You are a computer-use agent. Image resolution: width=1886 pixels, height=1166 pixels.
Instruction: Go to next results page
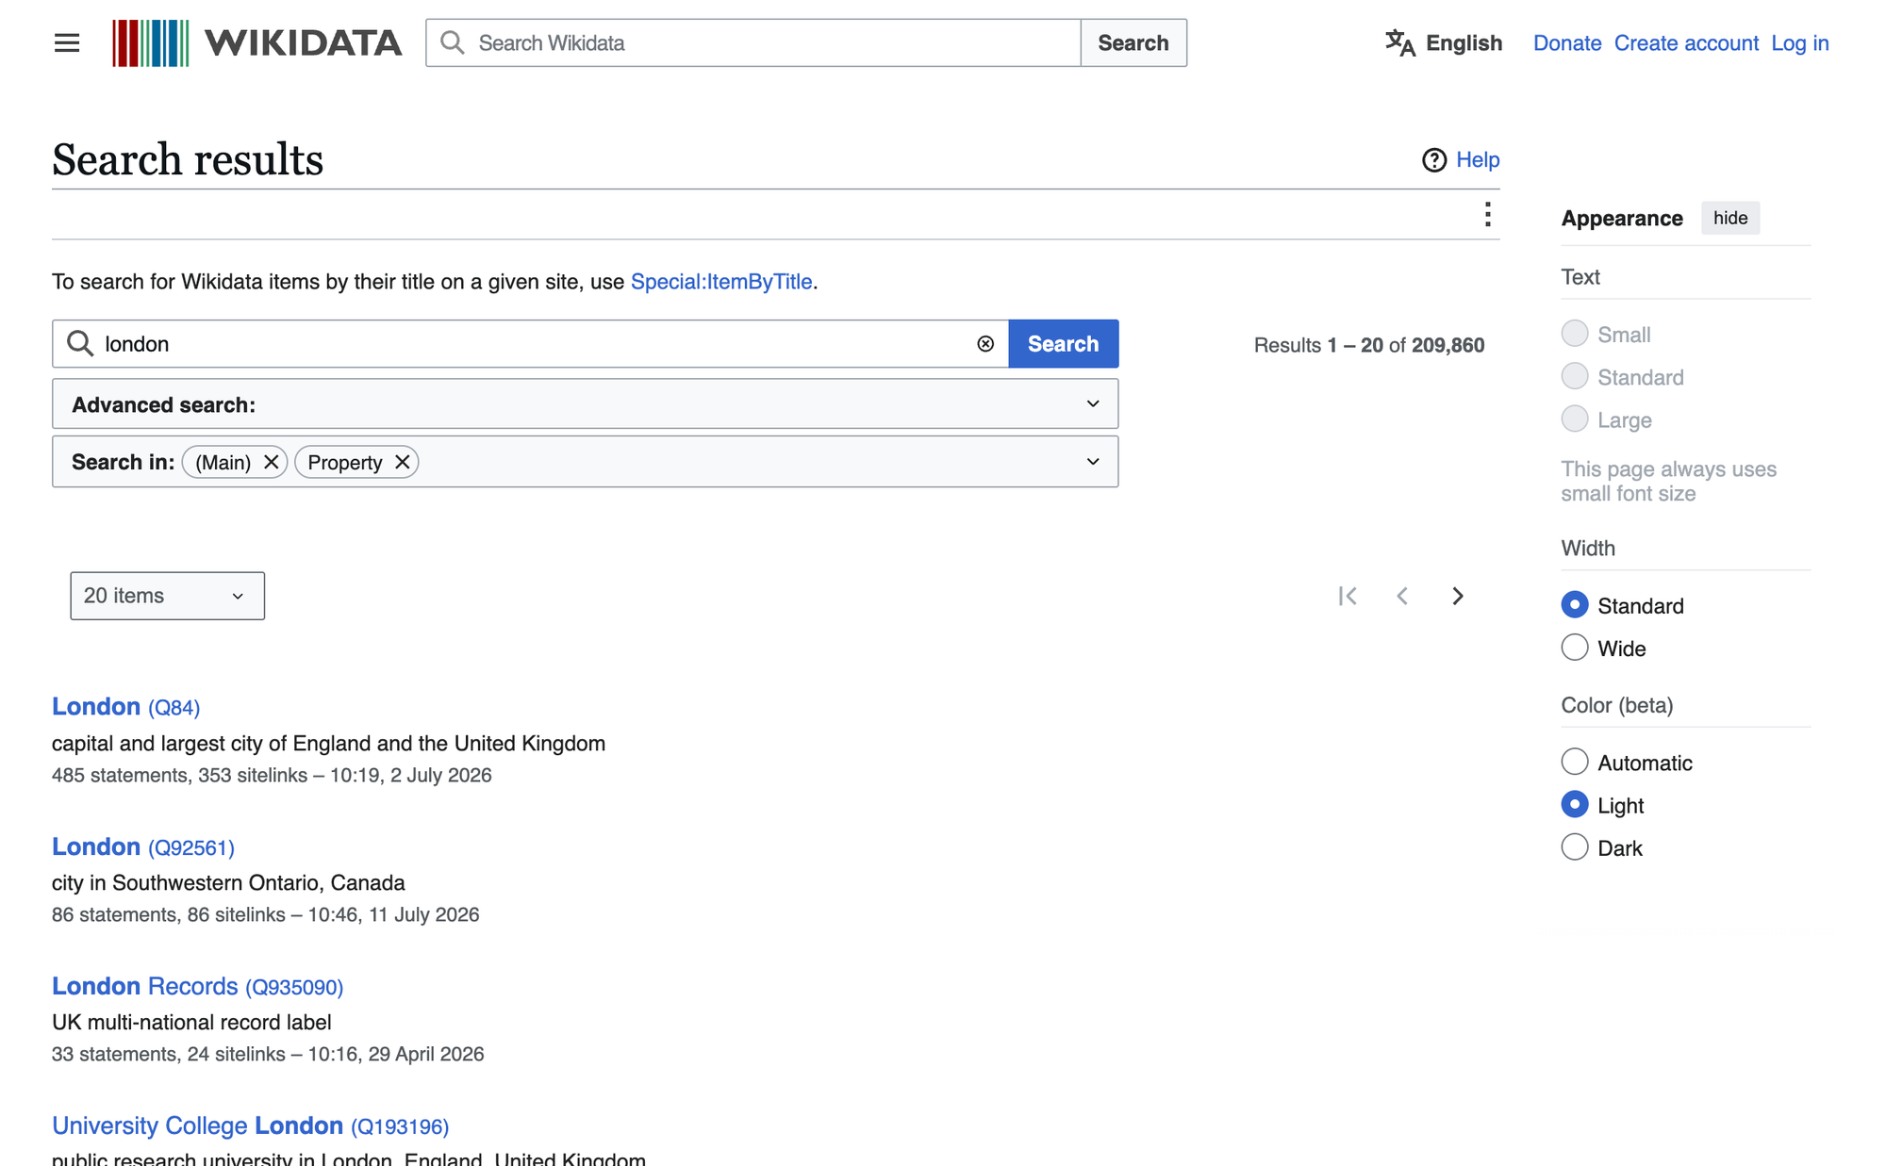click(x=1457, y=596)
